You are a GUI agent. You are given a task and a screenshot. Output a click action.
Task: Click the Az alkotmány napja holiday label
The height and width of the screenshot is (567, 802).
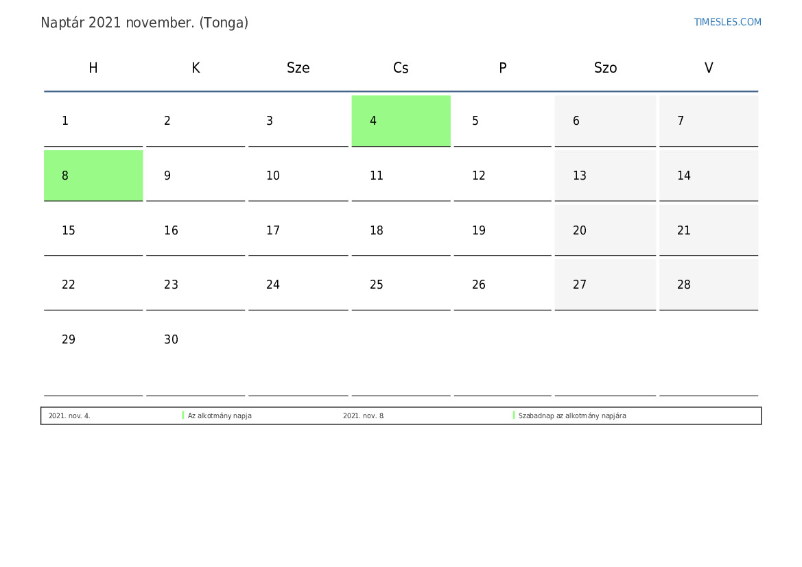point(220,415)
